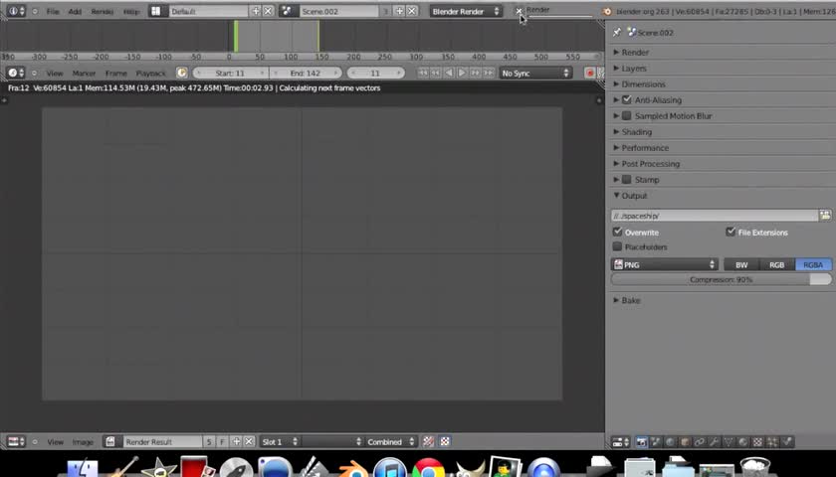This screenshot has height=477, width=836.
Task: Open the Info editor type selector
Action: (x=16, y=11)
